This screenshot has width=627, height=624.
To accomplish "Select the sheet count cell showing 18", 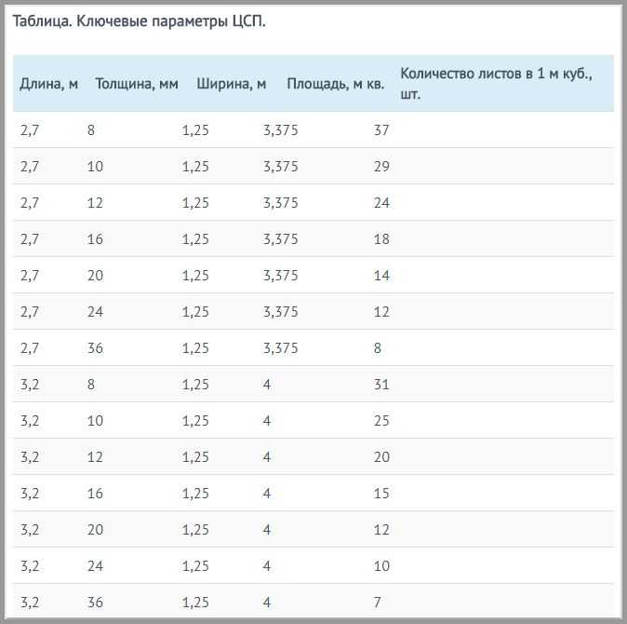I will click(381, 239).
